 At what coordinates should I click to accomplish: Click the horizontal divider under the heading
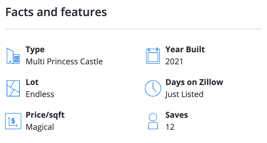pos(133,29)
